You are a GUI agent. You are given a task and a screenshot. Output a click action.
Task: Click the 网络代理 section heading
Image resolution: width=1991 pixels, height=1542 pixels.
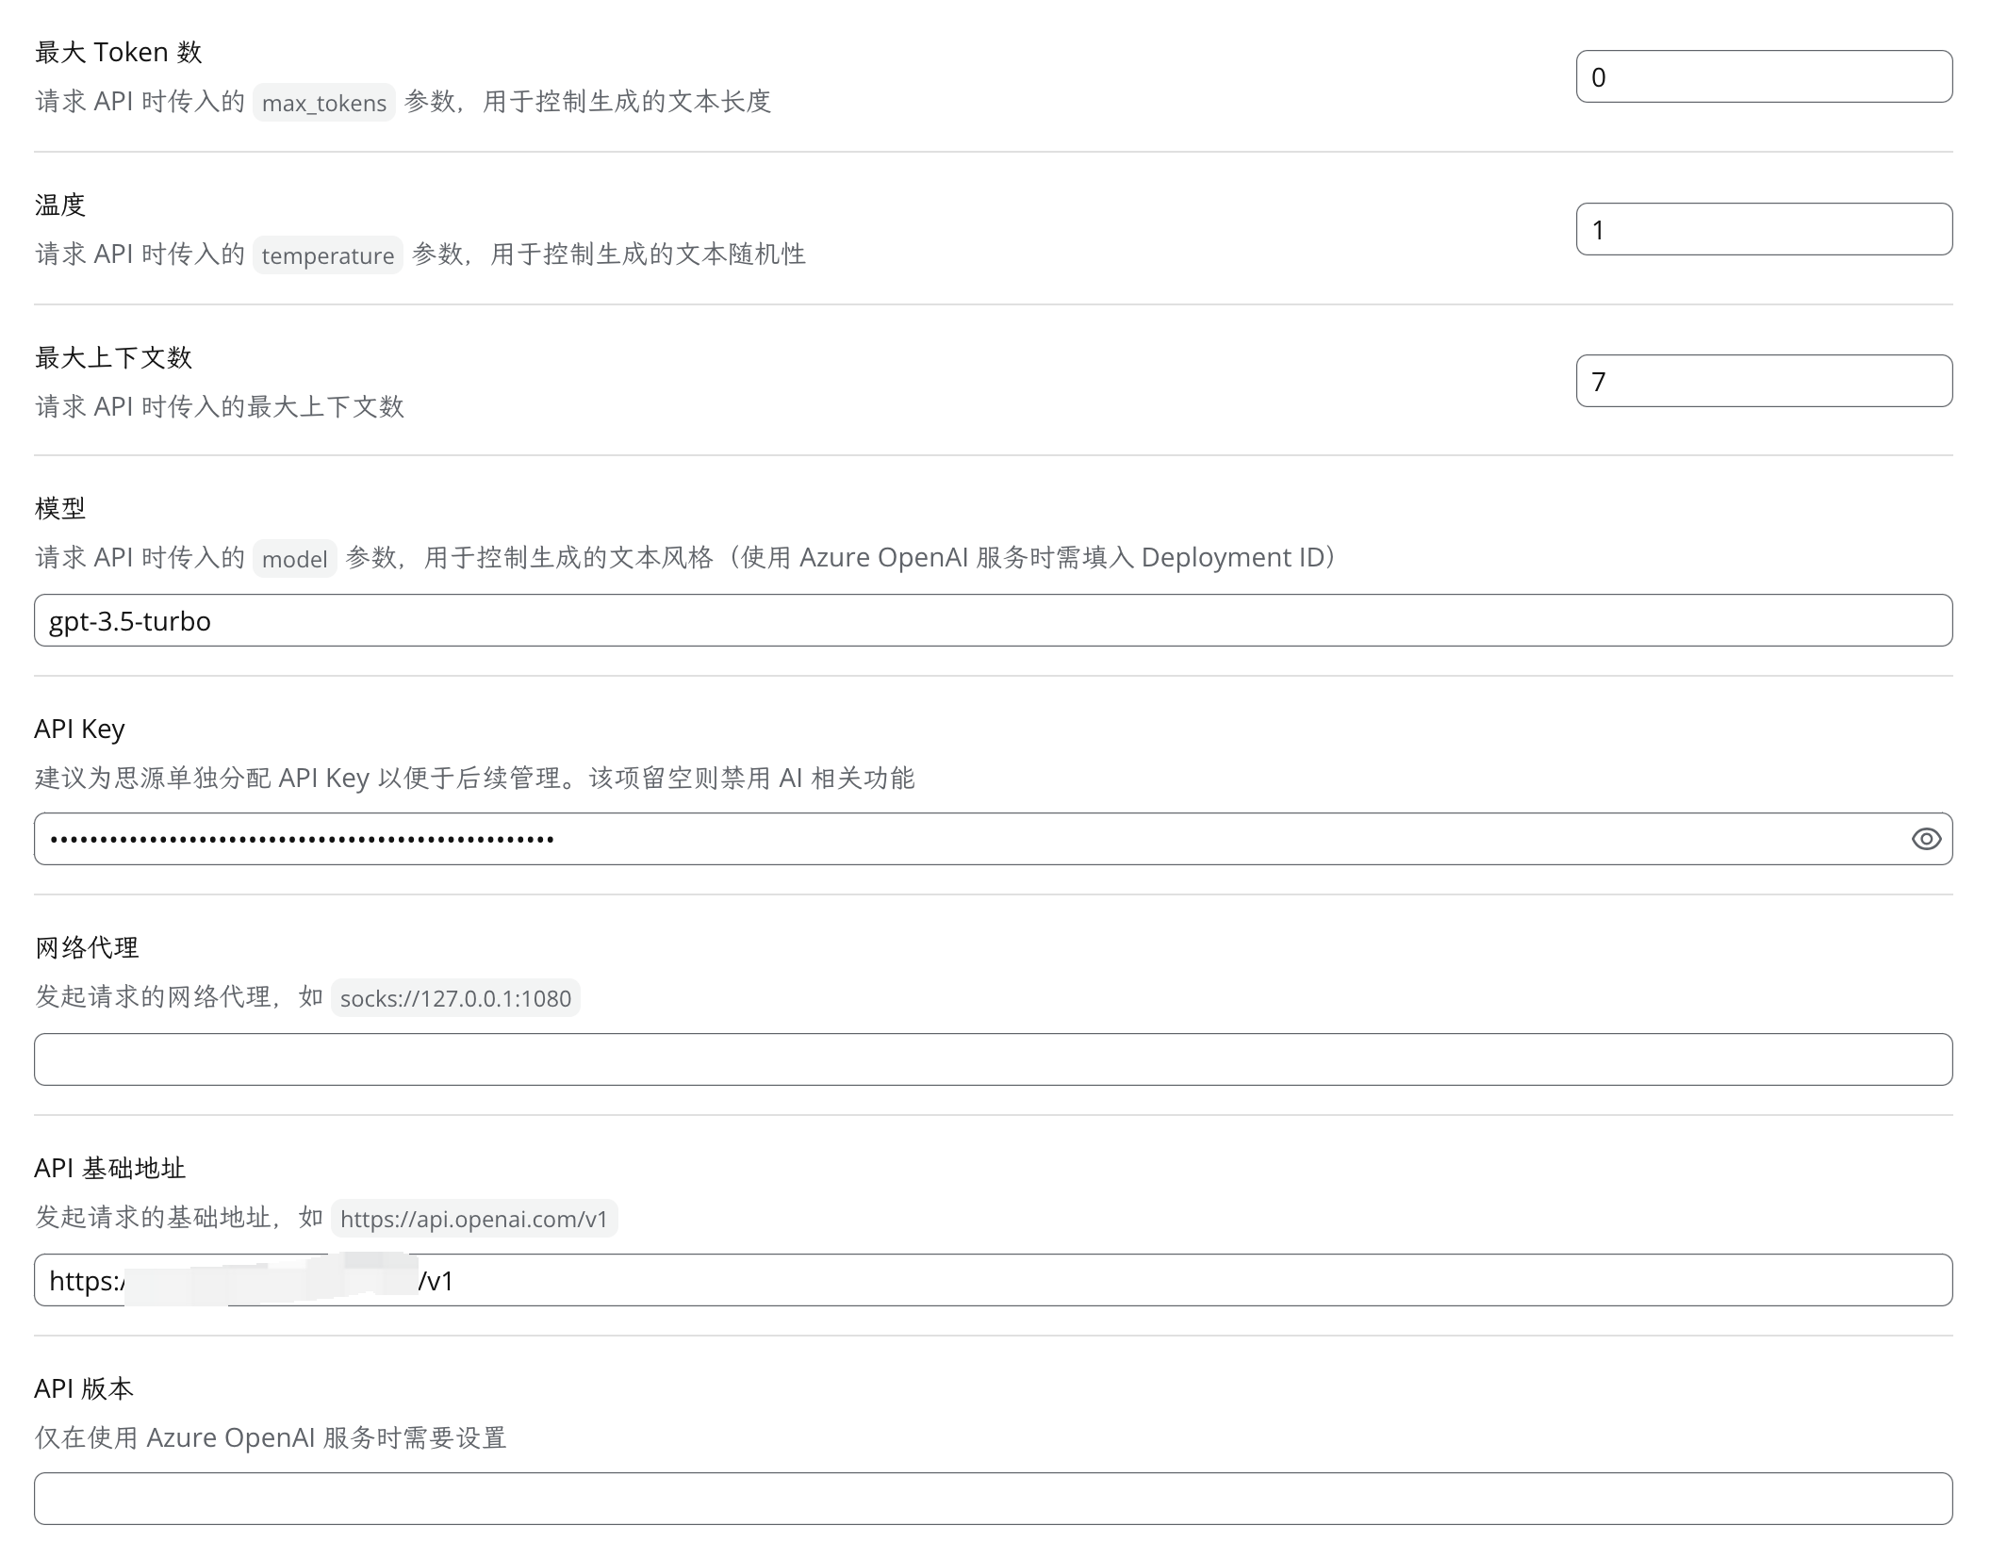click(x=87, y=947)
